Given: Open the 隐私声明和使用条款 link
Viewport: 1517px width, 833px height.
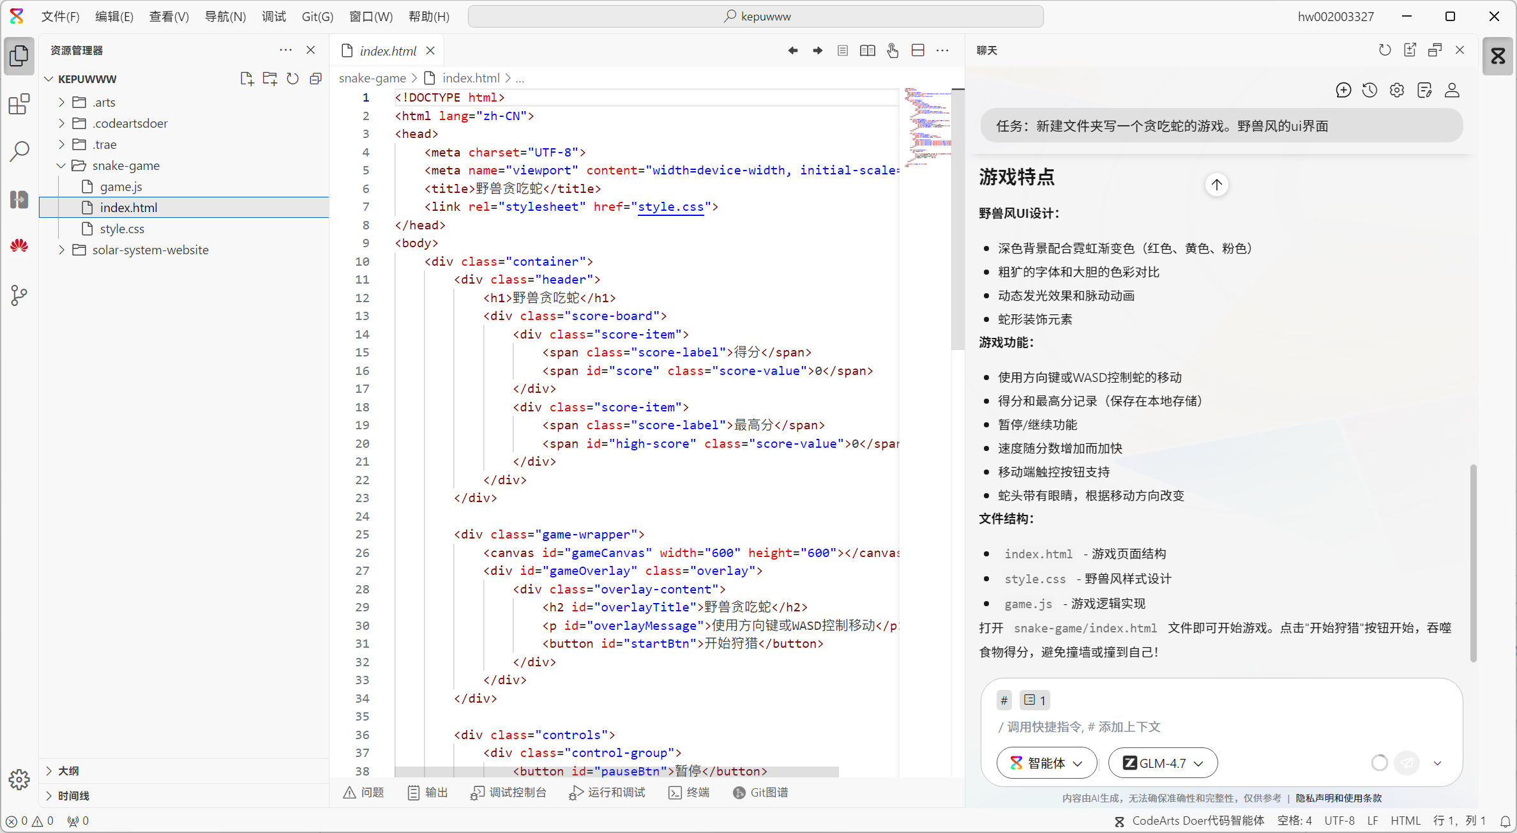Looking at the screenshot, I should tap(1338, 798).
